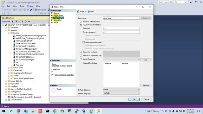The height and width of the screenshot is (114, 203).
Task: Open the Window menu
Action: coord(30,6)
